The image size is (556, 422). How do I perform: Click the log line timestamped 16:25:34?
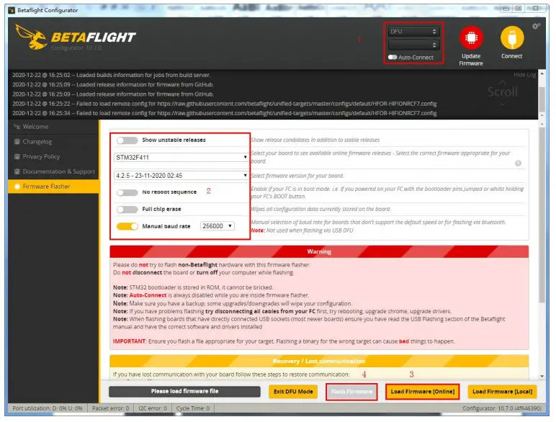coord(225,113)
